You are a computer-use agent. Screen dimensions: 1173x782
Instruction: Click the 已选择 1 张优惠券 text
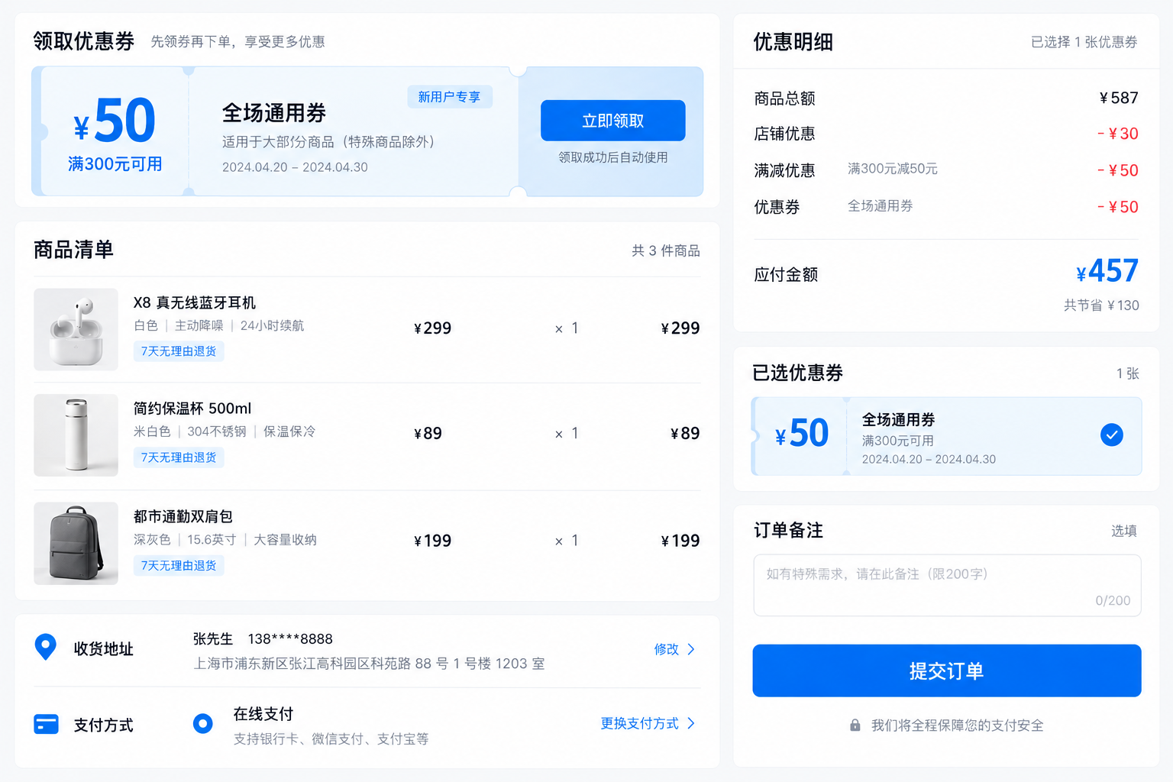click(1084, 42)
